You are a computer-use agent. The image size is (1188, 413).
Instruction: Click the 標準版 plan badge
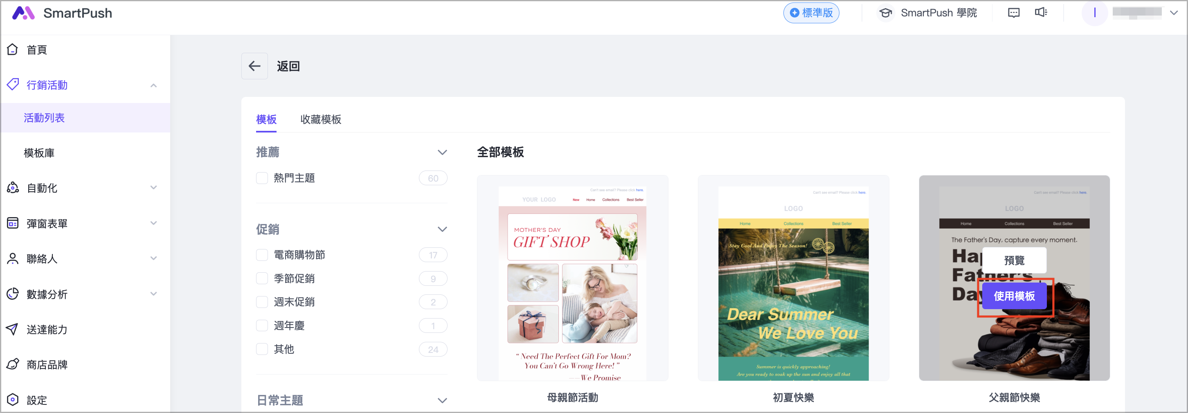pyautogui.click(x=811, y=13)
